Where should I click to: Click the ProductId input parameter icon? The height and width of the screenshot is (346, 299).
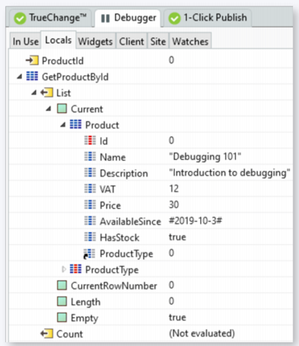[x=31, y=61]
